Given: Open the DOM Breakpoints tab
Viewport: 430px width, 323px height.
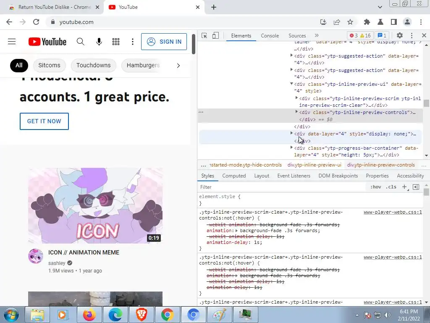Looking at the screenshot, I should coord(338,176).
